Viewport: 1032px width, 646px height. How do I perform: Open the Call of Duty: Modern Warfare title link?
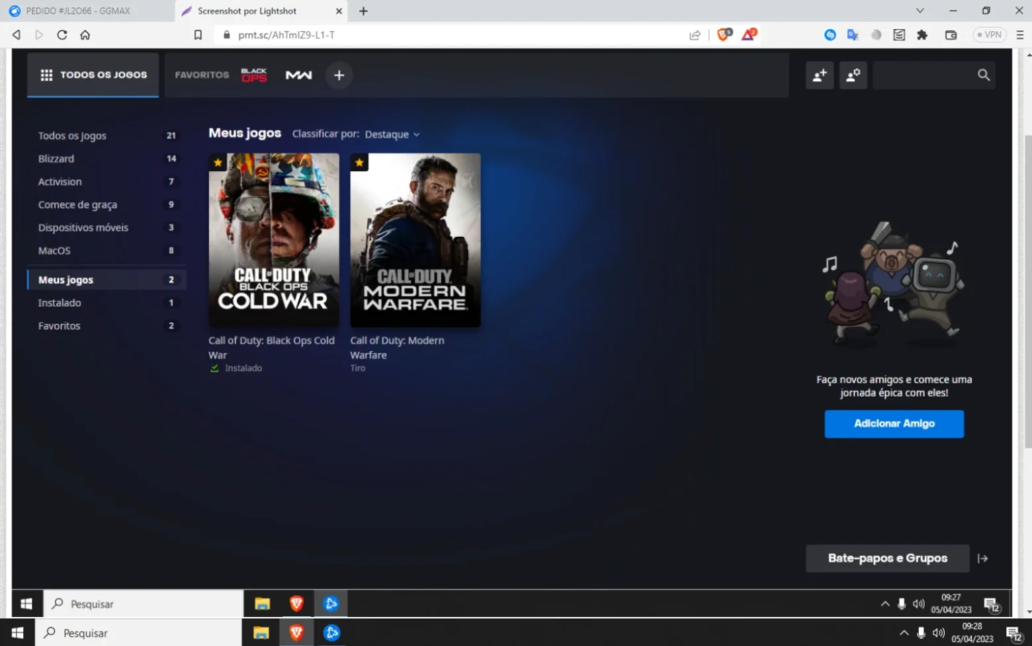click(397, 348)
